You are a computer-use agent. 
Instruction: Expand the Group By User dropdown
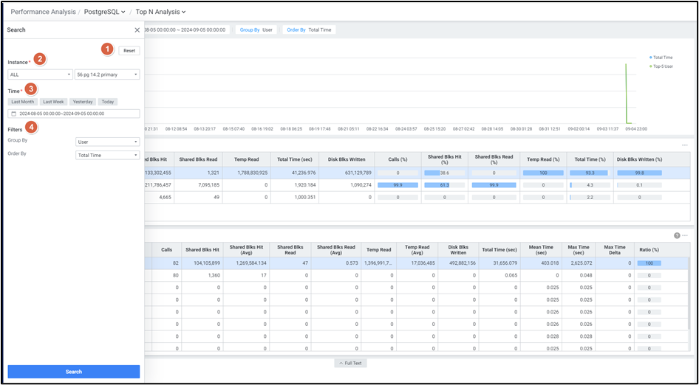tap(107, 142)
